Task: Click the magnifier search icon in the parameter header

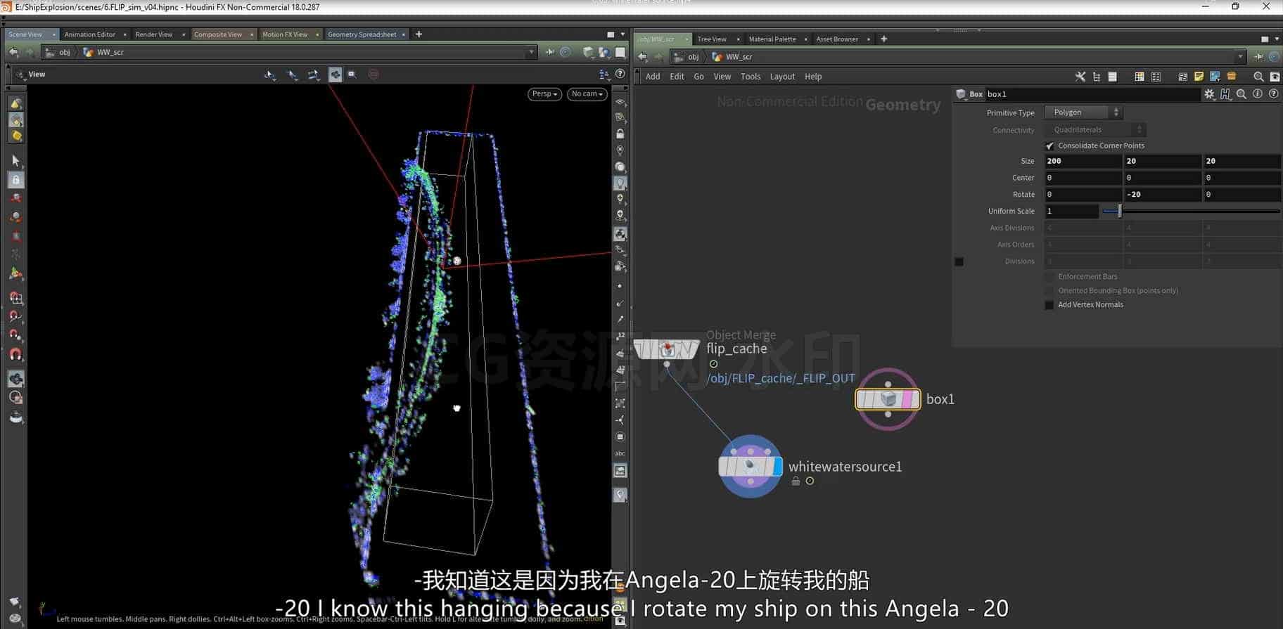Action: point(1241,94)
